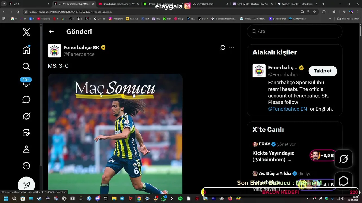This screenshot has height=203, width=362.
Task: Go to X Home feed
Action: [x=26, y=50]
